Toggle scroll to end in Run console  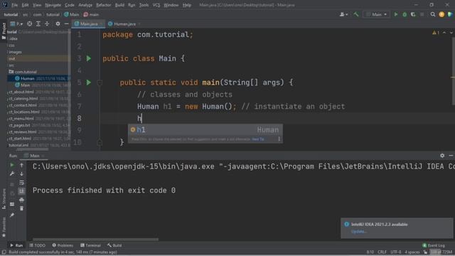pos(21,191)
